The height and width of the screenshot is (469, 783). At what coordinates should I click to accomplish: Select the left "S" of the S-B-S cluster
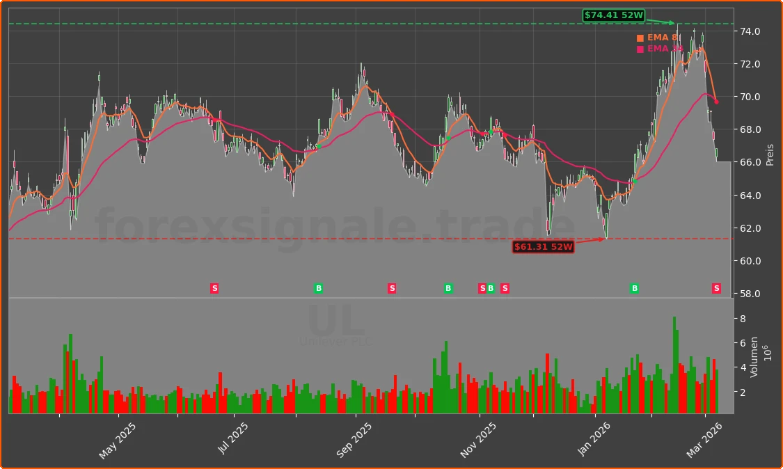coord(482,287)
